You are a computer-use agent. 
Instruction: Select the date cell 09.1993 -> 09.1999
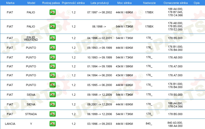coord(100,48)
